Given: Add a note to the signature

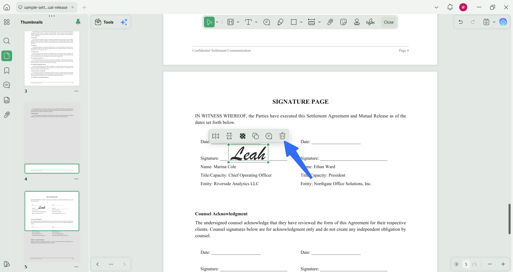Looking at the screenshot, I should (269, 136).
